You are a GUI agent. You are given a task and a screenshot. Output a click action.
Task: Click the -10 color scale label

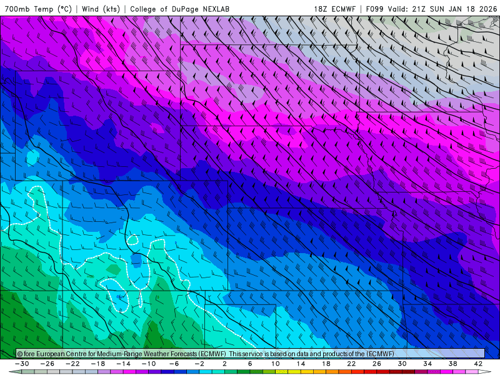click(x=149, y=364)
